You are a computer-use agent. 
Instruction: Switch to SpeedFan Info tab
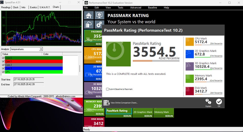tap(23, 7)
